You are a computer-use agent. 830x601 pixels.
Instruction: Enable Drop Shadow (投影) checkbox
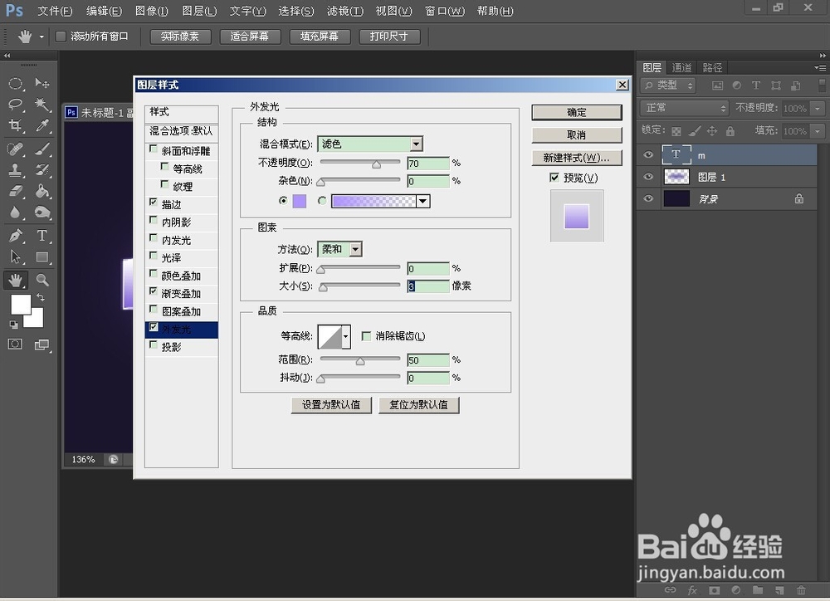[154, 345]
